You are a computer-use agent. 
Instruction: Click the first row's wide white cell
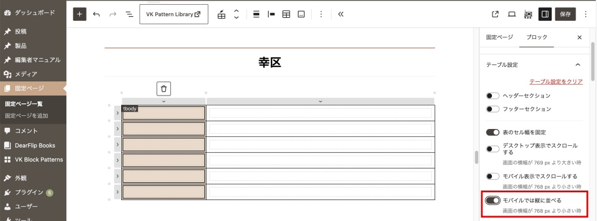pyautogui.click(x=320, y=113)
